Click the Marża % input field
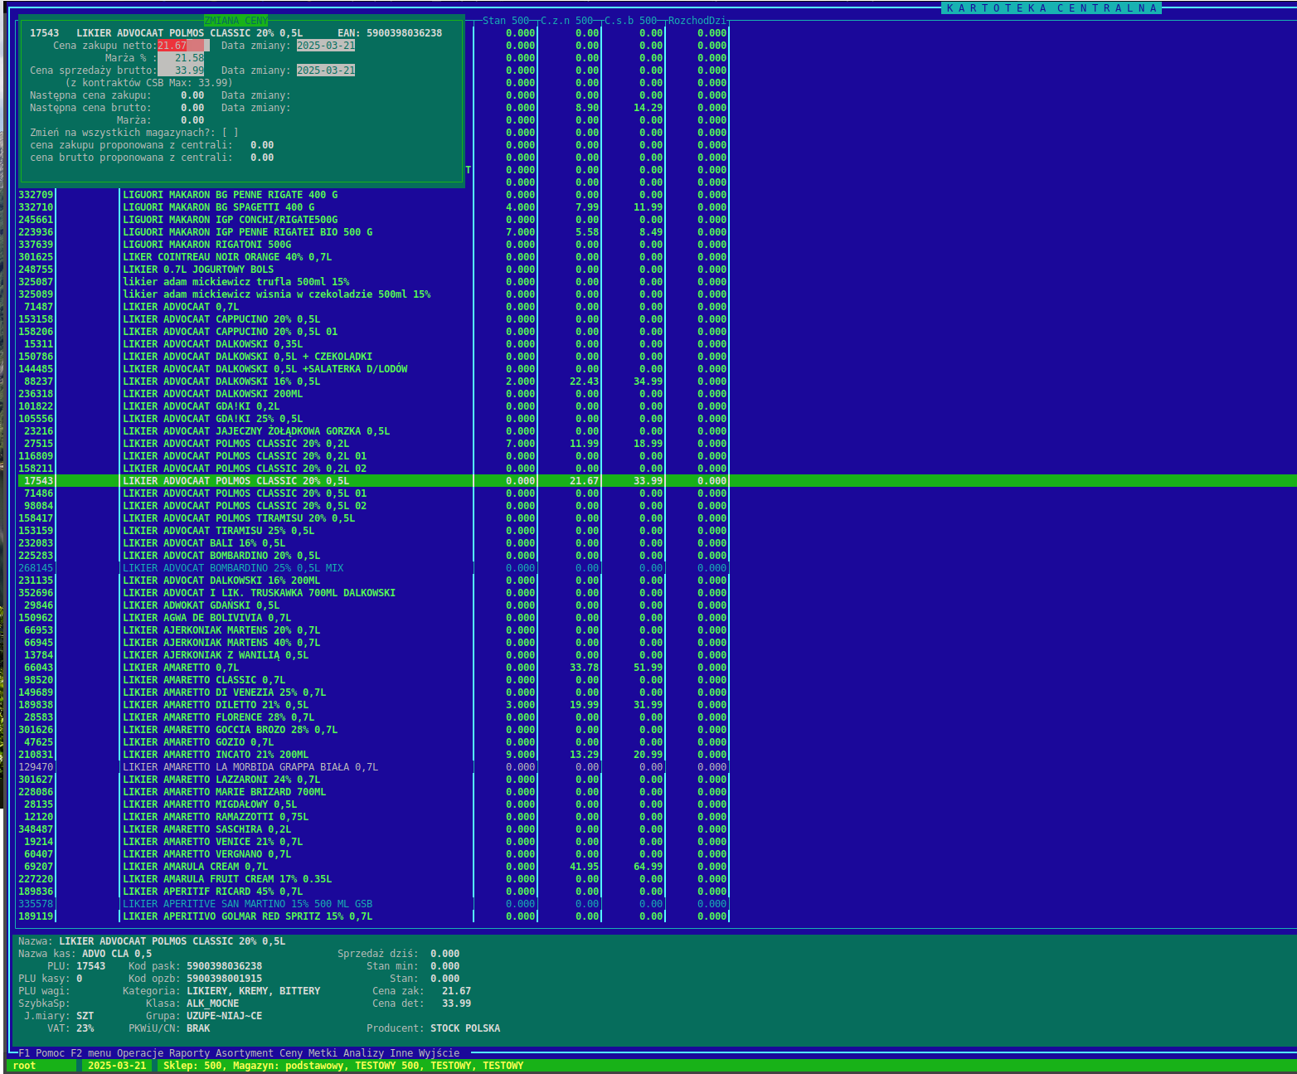The height and width of the screenshot is (1074, 1297). pos(181,58)
